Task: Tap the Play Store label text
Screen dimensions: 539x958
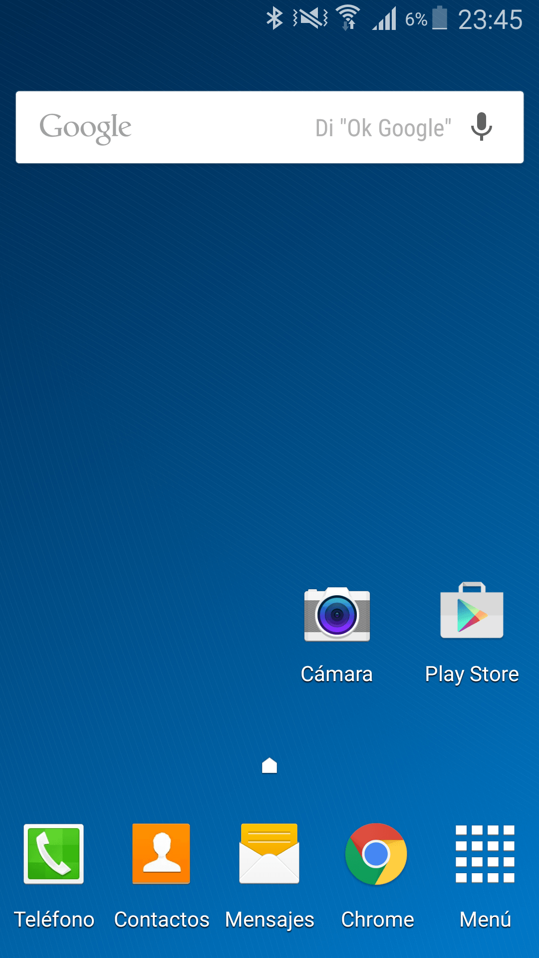Action: pos(472,674)
